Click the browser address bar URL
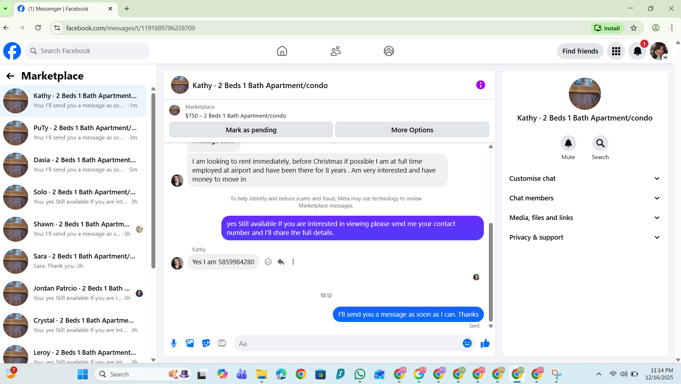Viewport: 681px width, 384px height. point(130,28)
